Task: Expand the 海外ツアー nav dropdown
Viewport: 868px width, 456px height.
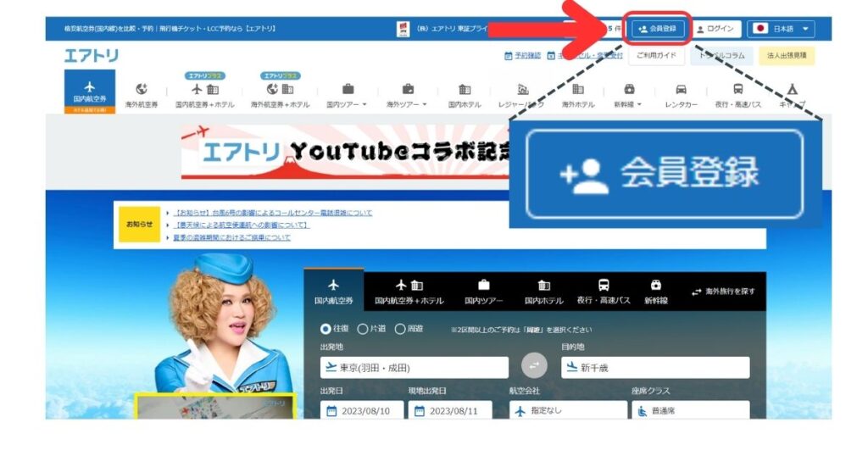Action: [x=407, y=95]
